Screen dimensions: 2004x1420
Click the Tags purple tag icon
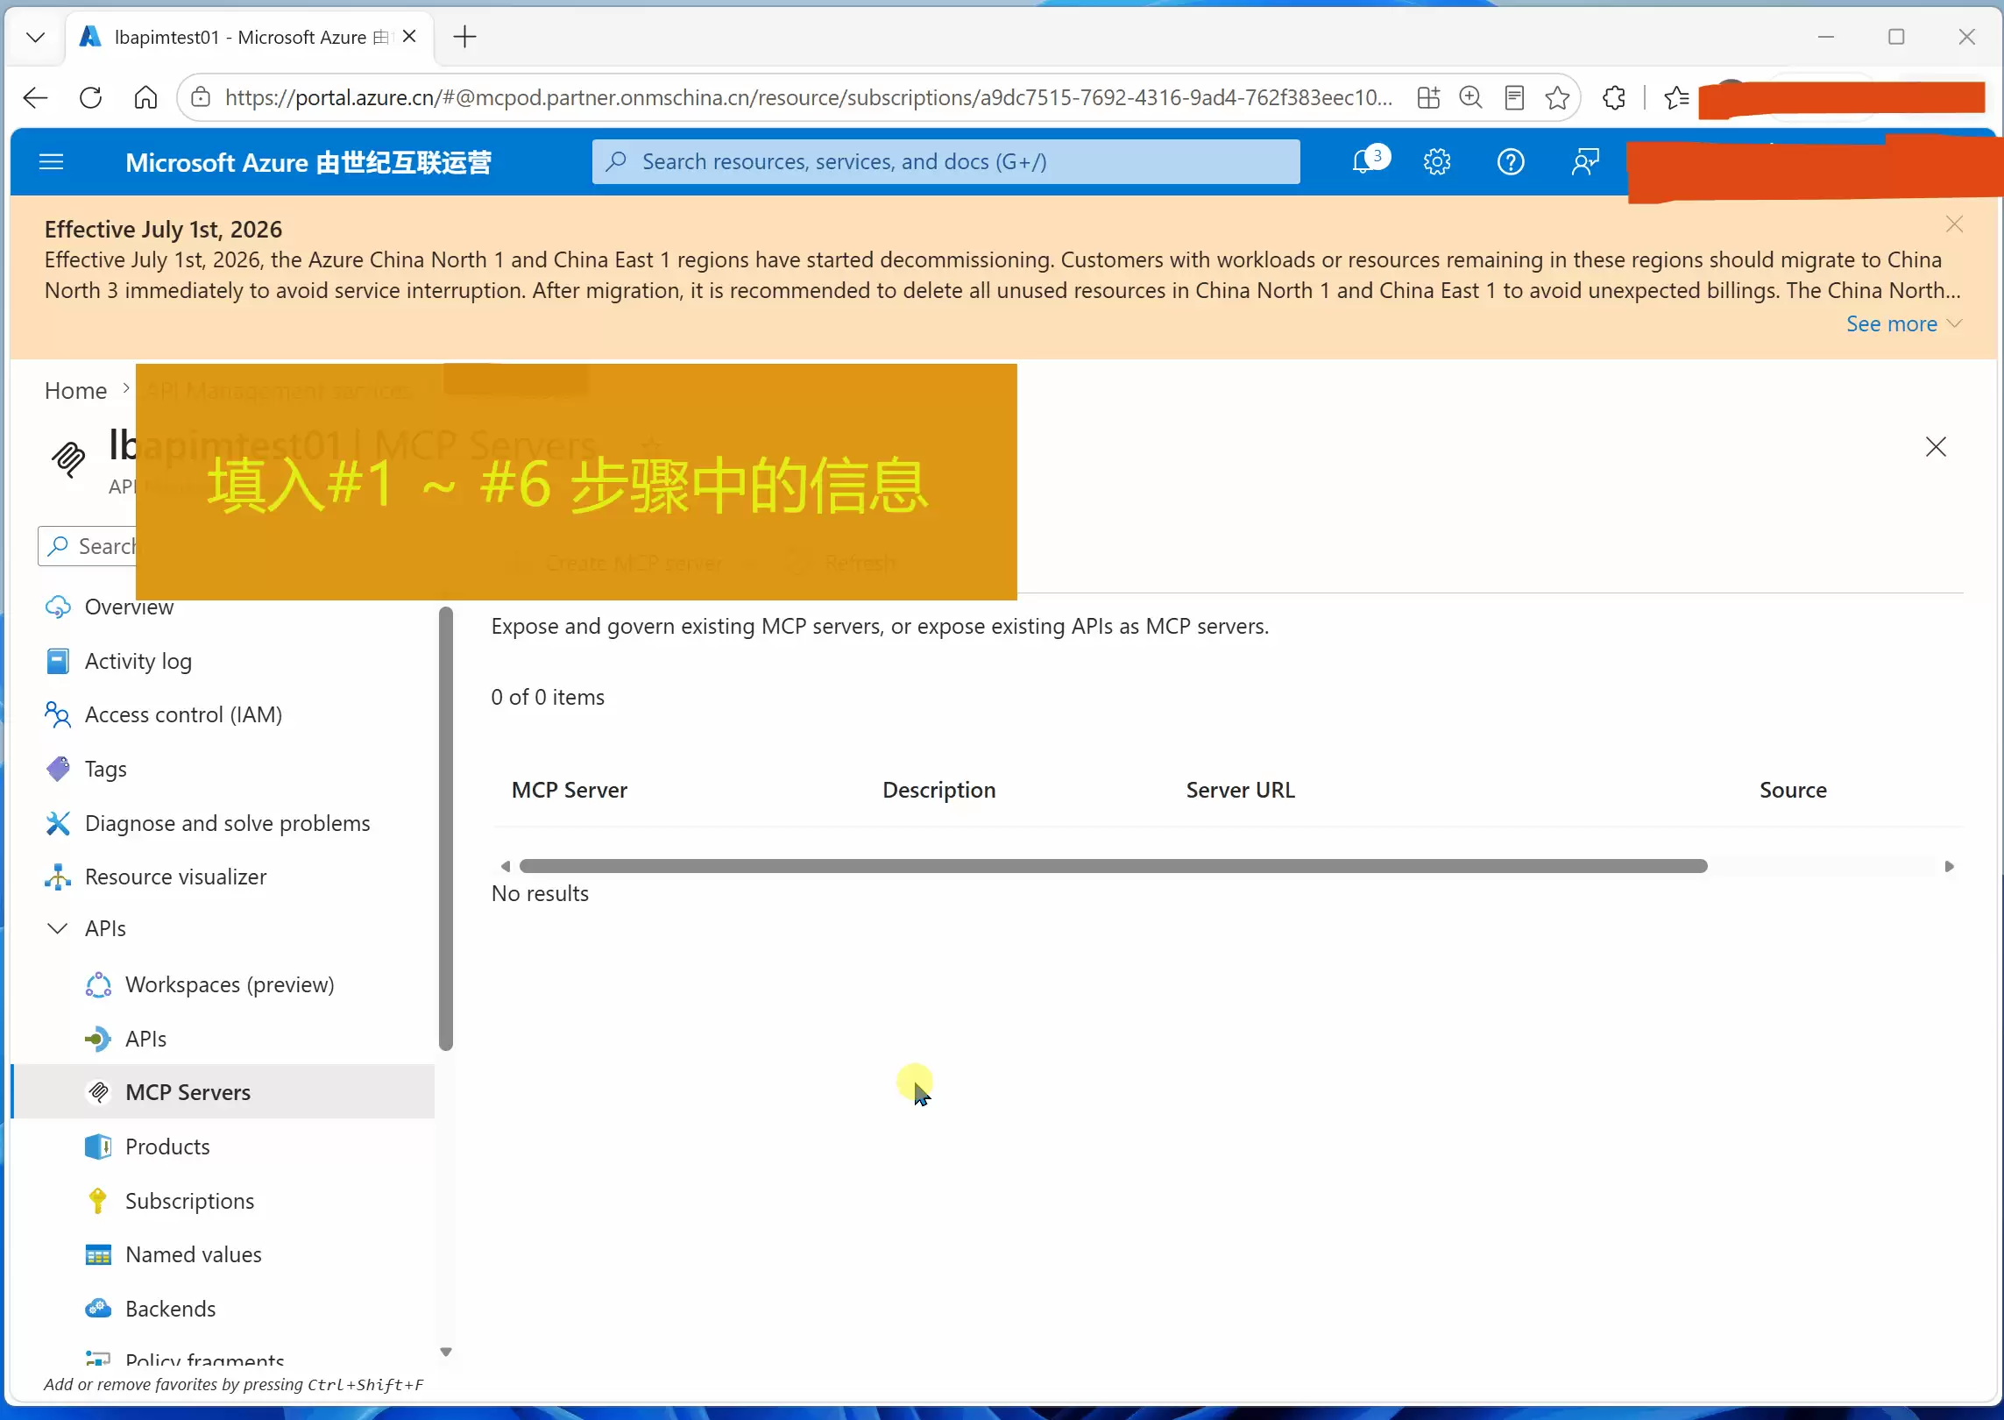click(x=58, y=769)
